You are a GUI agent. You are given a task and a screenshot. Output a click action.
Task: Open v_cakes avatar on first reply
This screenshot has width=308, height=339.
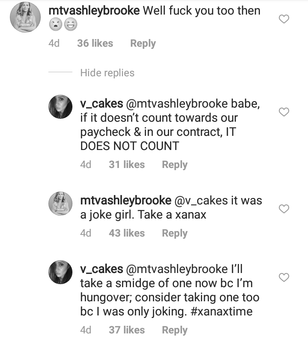(60, 107)
